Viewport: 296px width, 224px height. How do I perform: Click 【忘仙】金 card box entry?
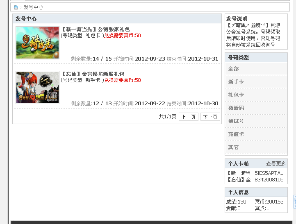(239, 179)
